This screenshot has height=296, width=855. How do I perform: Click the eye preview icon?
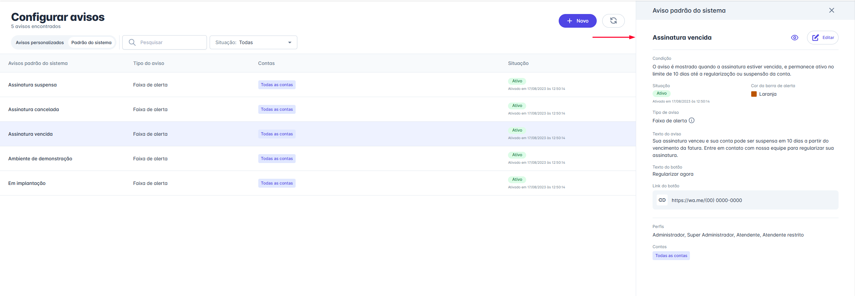pyautogui.click(x=794, y=38)
